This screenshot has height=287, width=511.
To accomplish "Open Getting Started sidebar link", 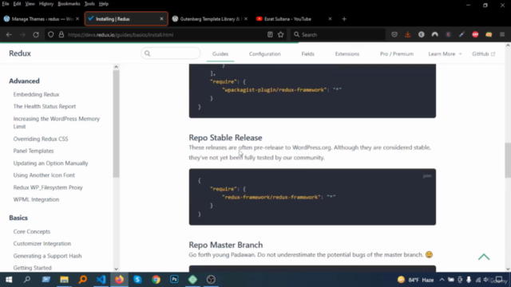I will pos(32,268).
